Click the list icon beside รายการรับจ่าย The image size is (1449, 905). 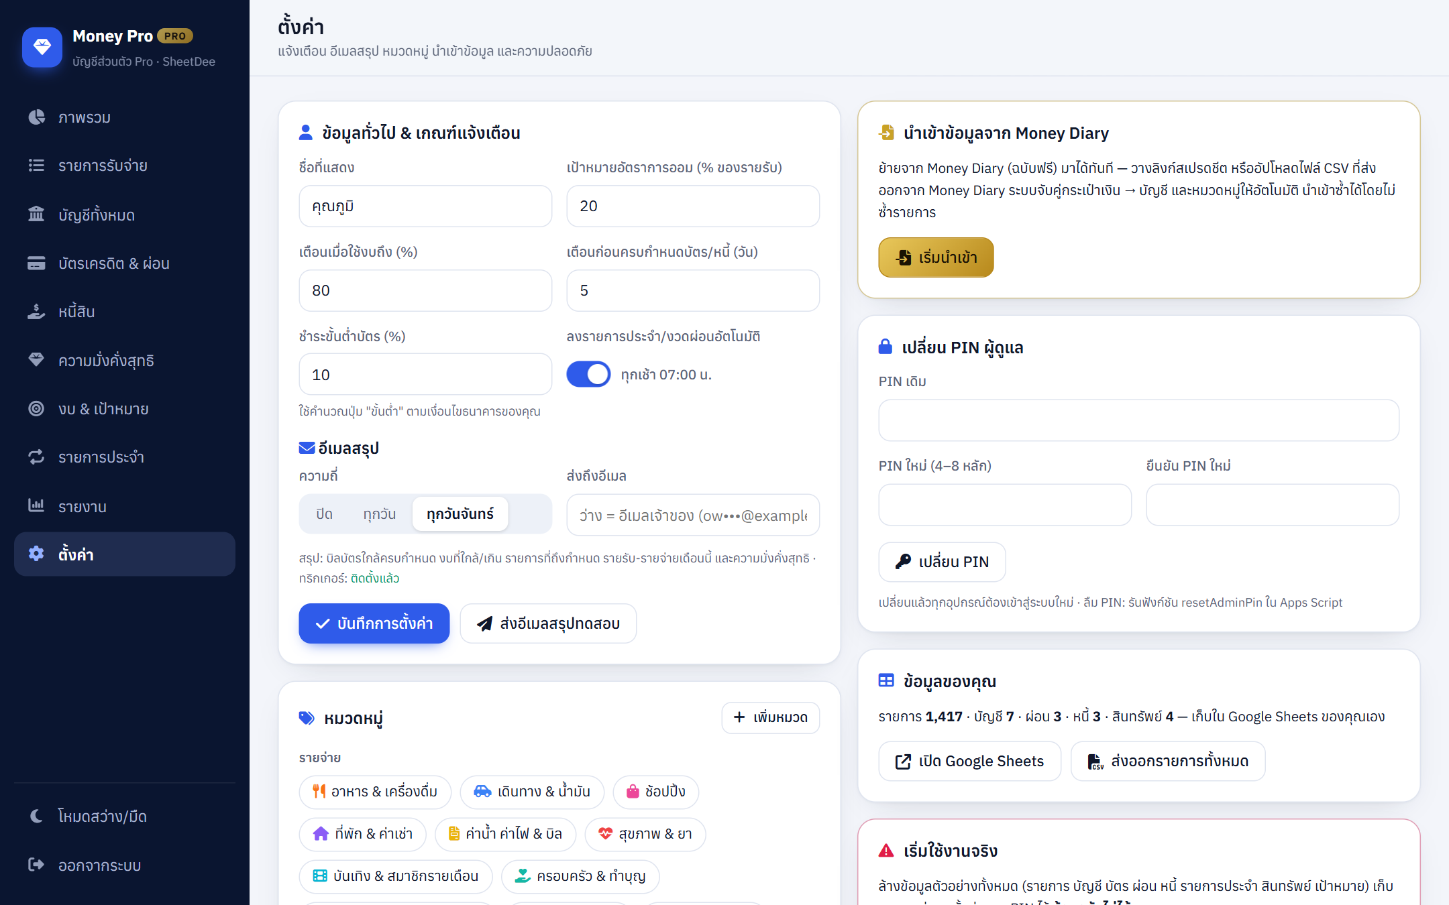[x=36, y=166]
